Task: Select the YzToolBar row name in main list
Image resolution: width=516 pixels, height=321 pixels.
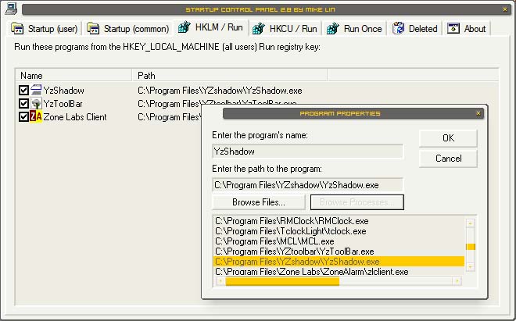Action: point(63,104)
